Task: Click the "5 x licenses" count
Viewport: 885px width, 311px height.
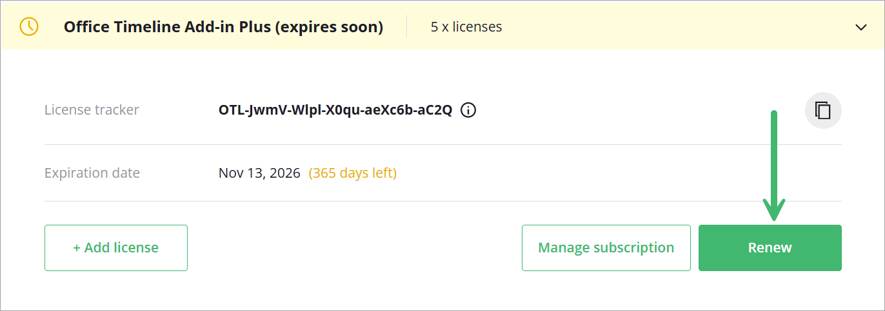Action: tap(466, 27)
